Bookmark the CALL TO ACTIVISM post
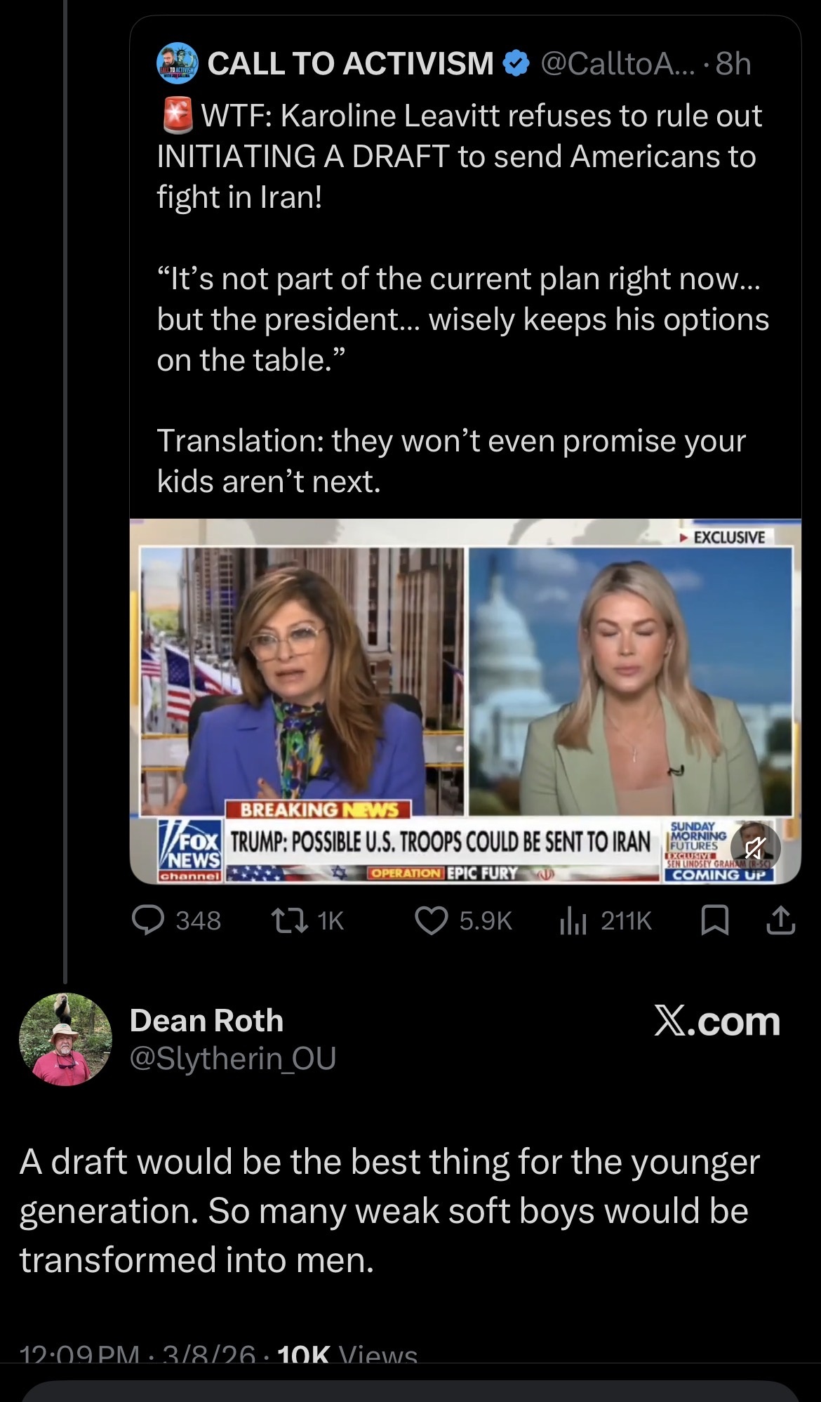Viewport: 821px width, 1402px height. [x=714, y=920]
